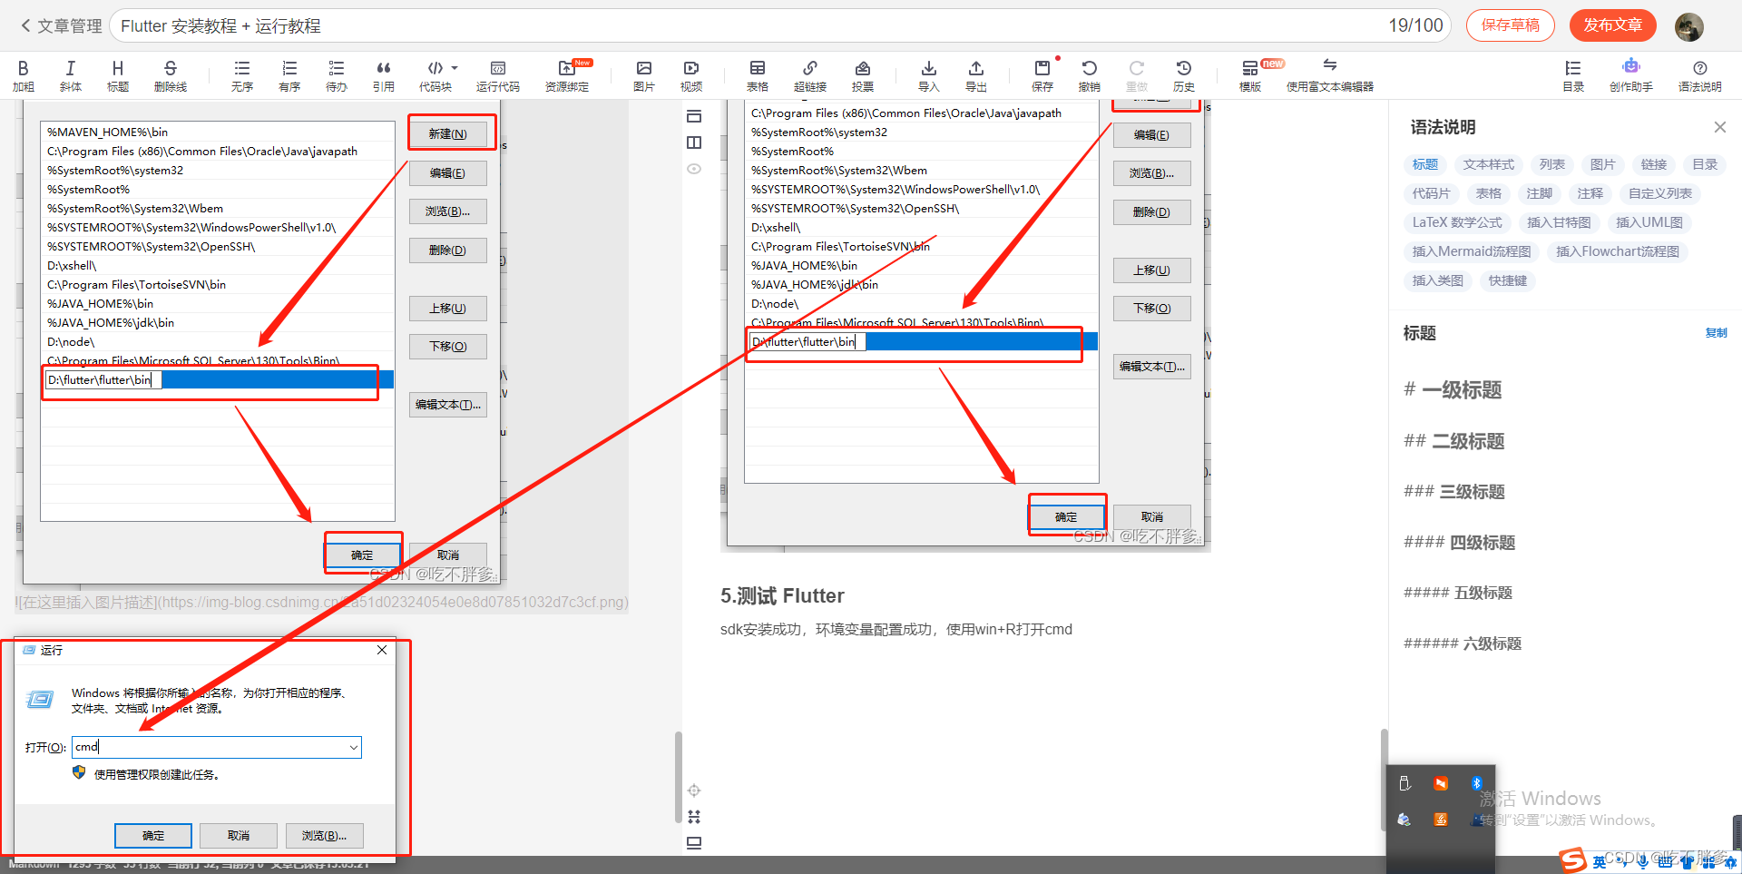This screenshot has height=874, width=1742.
Task: Close the 语法说明 side panel
Action: pyautogui.click(x=1719, y=127)
